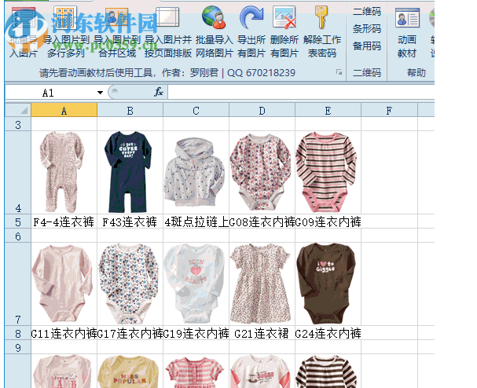Select the G17 blue floral bodysuit image
The height and width of the screenshot is (388, 477).
(128, 284)
